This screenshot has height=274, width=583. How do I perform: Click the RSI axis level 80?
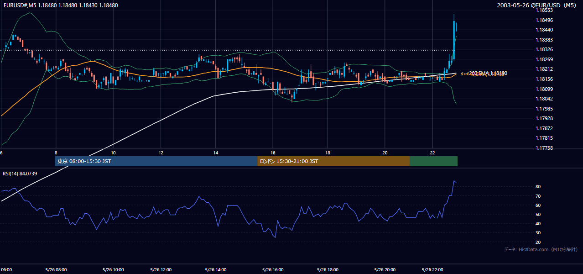[x=538, y=187]
